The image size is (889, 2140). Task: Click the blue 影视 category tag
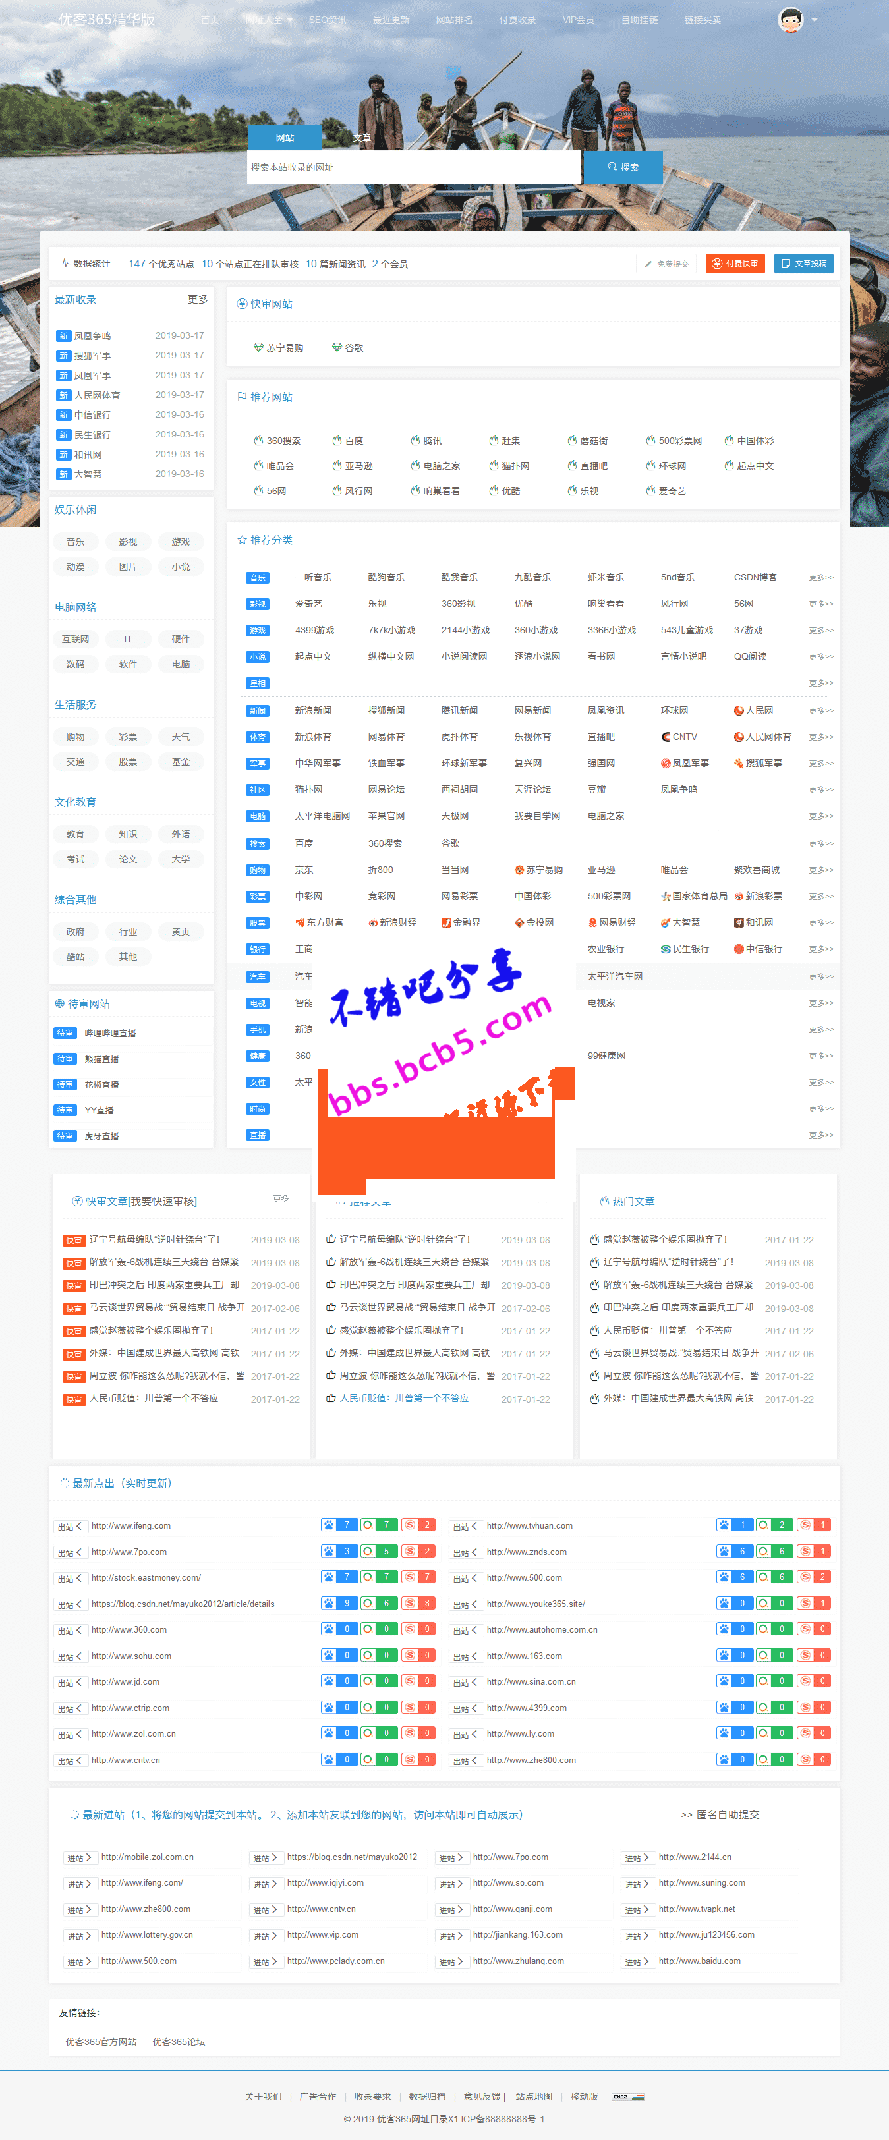coord(258,604)
